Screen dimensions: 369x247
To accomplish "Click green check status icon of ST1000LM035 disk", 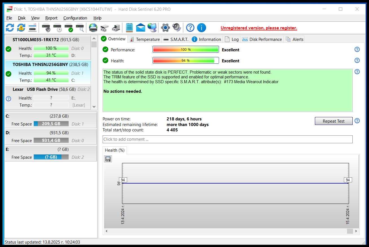I will [8, 49].
